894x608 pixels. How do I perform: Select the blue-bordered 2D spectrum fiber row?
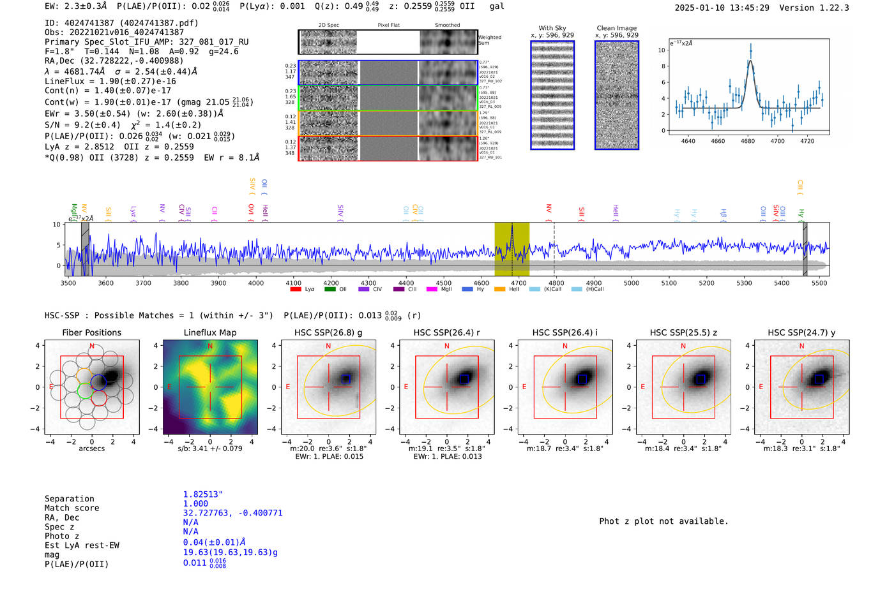[388, 73]
